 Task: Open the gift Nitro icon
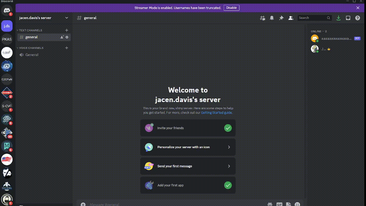(x=270, y=204)
